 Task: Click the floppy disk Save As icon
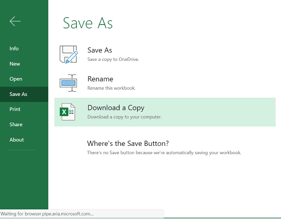coord(68,54)
